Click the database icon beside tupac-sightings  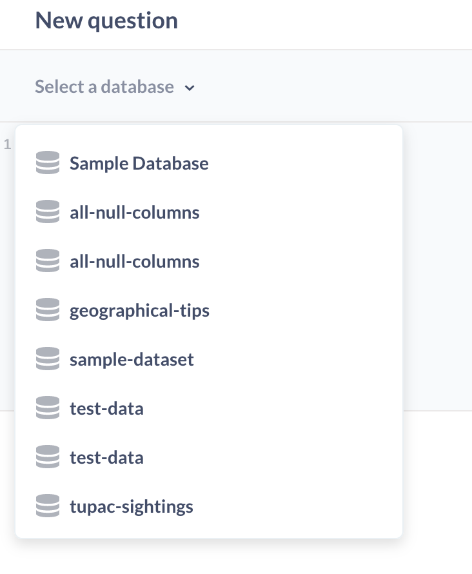click(x=47, y=506)
